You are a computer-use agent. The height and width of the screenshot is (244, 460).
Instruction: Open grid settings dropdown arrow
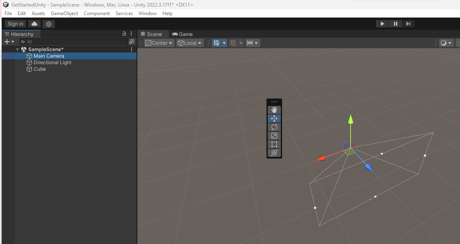coord(224,43)
